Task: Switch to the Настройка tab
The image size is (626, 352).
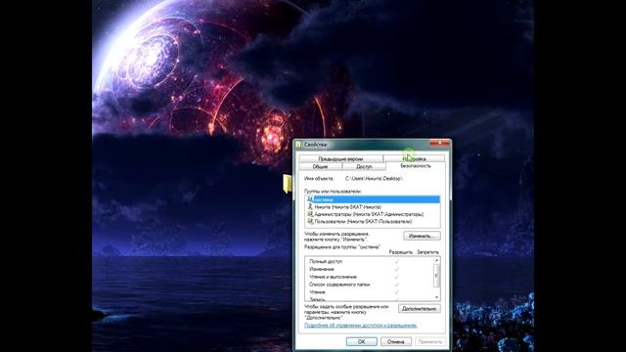Action: coord(414,158)
